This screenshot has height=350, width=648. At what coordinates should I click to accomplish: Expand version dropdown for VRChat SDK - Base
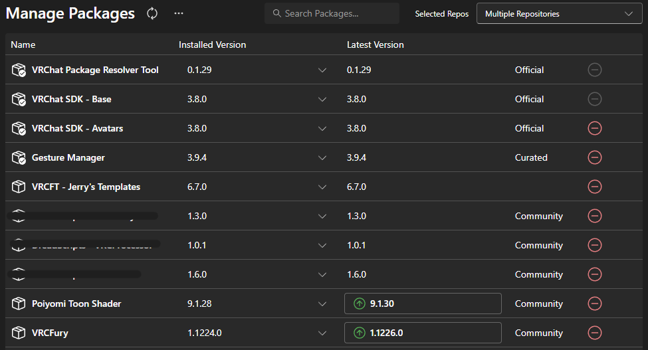(322, 100)
